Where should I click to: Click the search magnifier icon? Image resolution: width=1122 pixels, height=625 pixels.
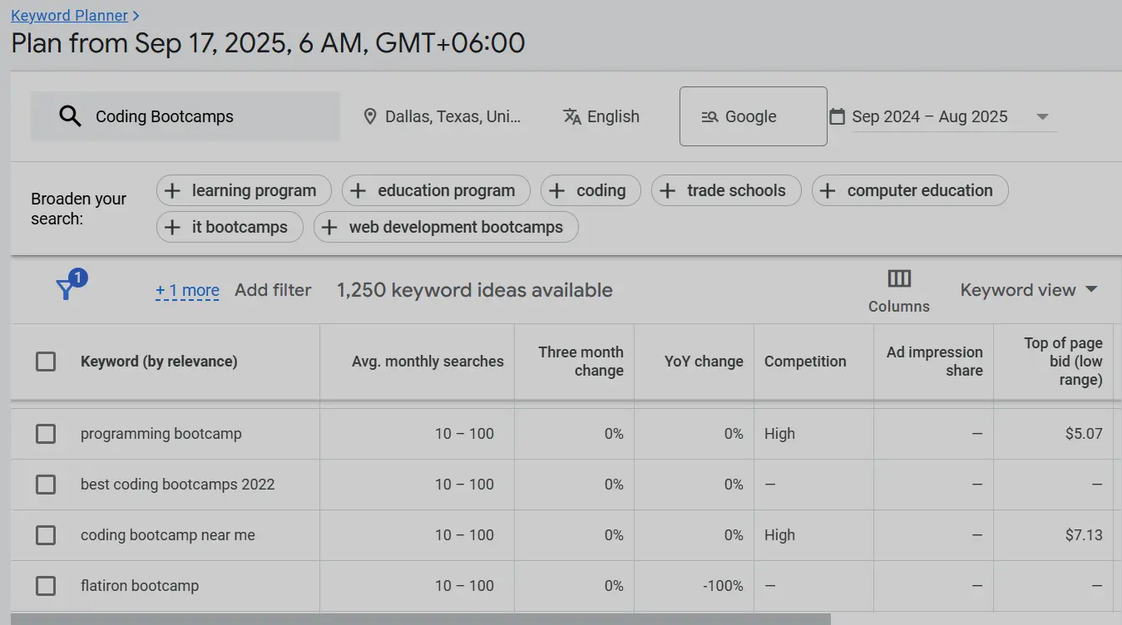coord(71,116)
